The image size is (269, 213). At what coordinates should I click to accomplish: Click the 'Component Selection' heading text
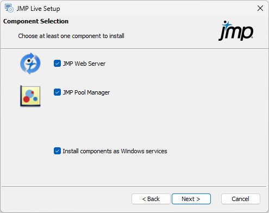click(x=36, y=21)
